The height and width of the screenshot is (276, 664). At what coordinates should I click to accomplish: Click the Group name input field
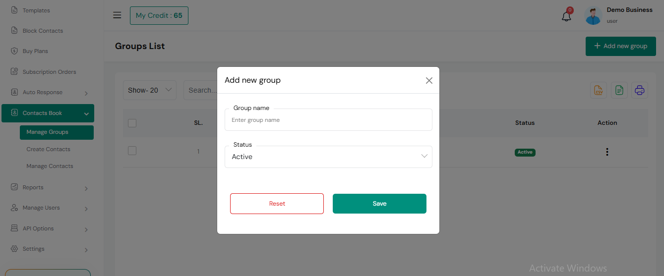328,120
